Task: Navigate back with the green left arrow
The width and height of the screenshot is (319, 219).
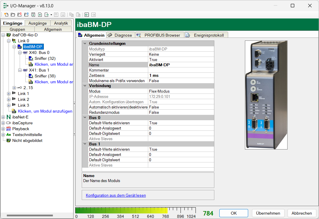Action: [x=87, y=15]
